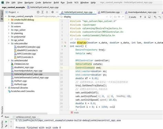Screen dimensions: 163x129
Task: Rerun vehkinecontrol_mpc with green play button
Action: [x=6, y=122]
